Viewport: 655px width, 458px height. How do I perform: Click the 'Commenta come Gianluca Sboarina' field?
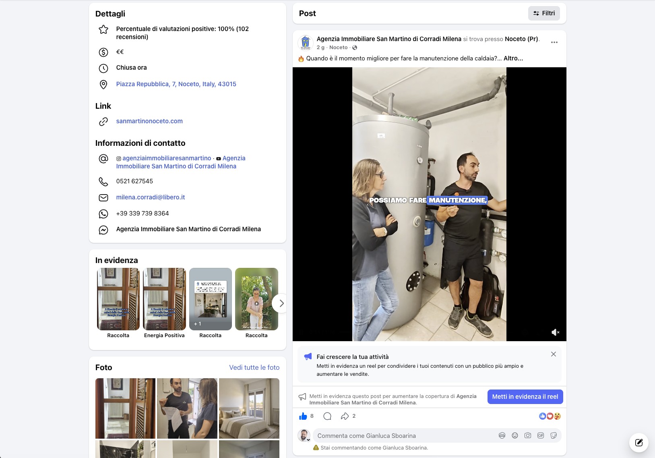[405, 435]
